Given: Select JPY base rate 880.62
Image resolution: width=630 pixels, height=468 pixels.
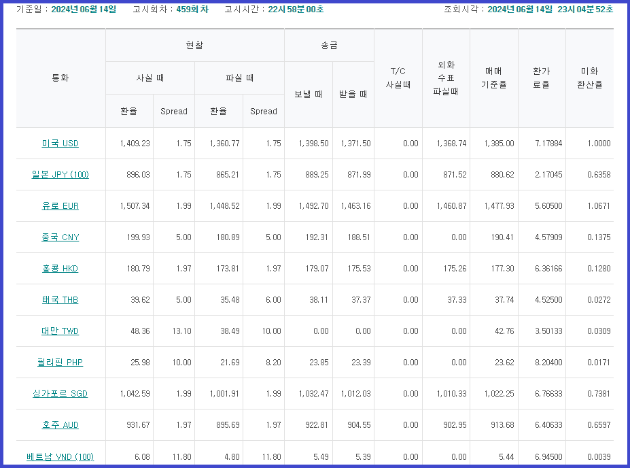Looking at the screenshot, I should pyautogui.click(x=502, y=175).
